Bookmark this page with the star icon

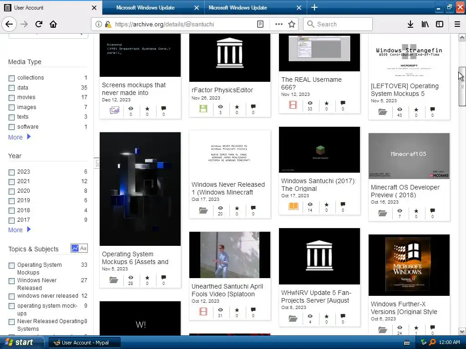coord(292,24)
